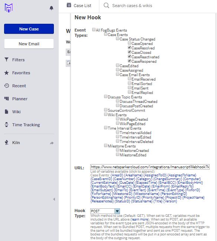This screenshot has height=241, width=217.
Task: Click the Favorites star icon
Action: click(x=6, y=73)
